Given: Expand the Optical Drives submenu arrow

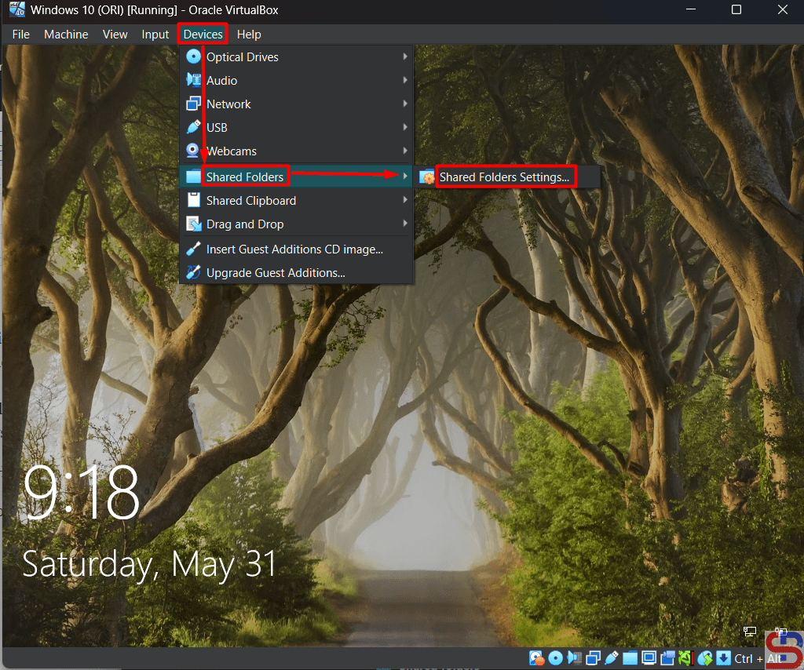Looking at the screenshot, I should [405, 57].
